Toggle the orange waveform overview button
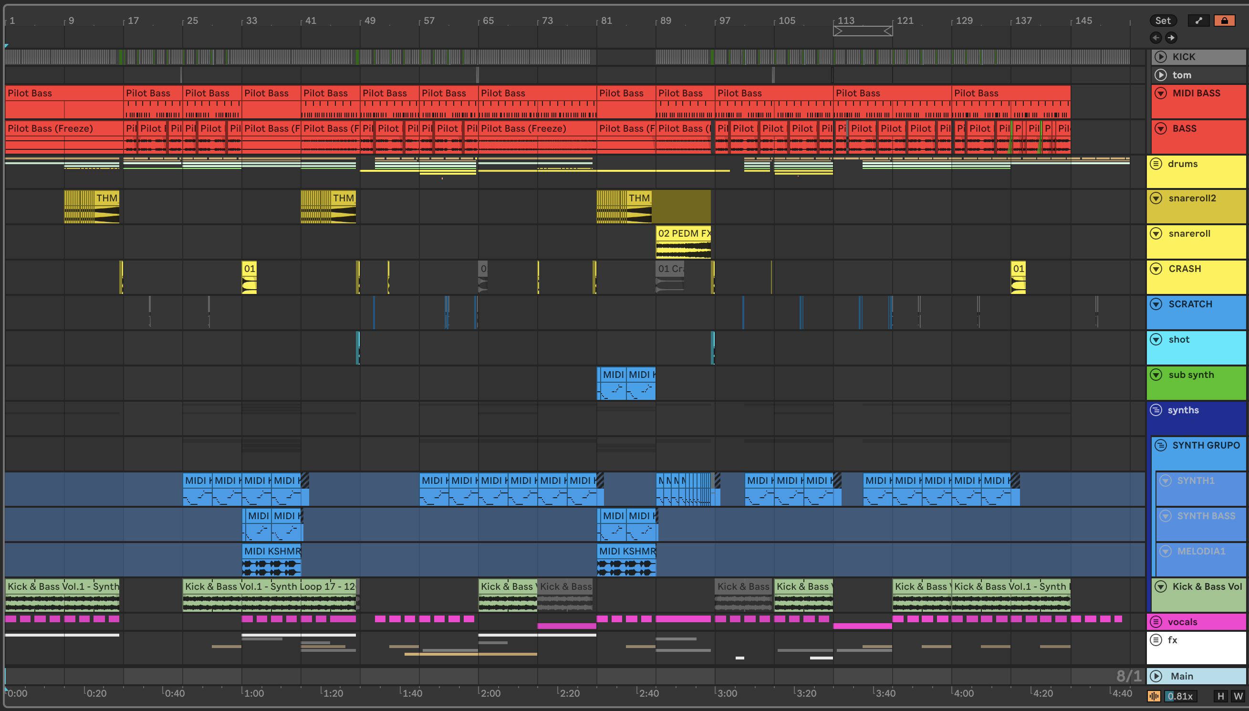Image resolution: width=1249 pixels, height=711 pixels. (x=1154, y=696)
